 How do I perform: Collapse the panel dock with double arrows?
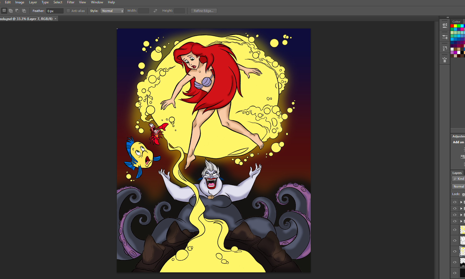coord(448,17)
